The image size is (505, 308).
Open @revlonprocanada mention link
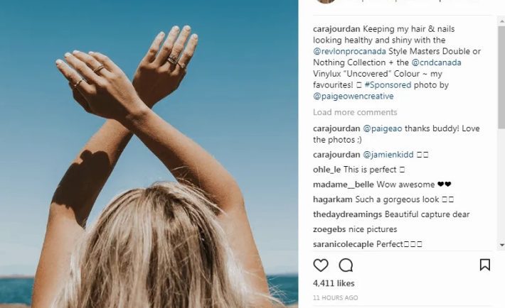(x=349, y=51)
